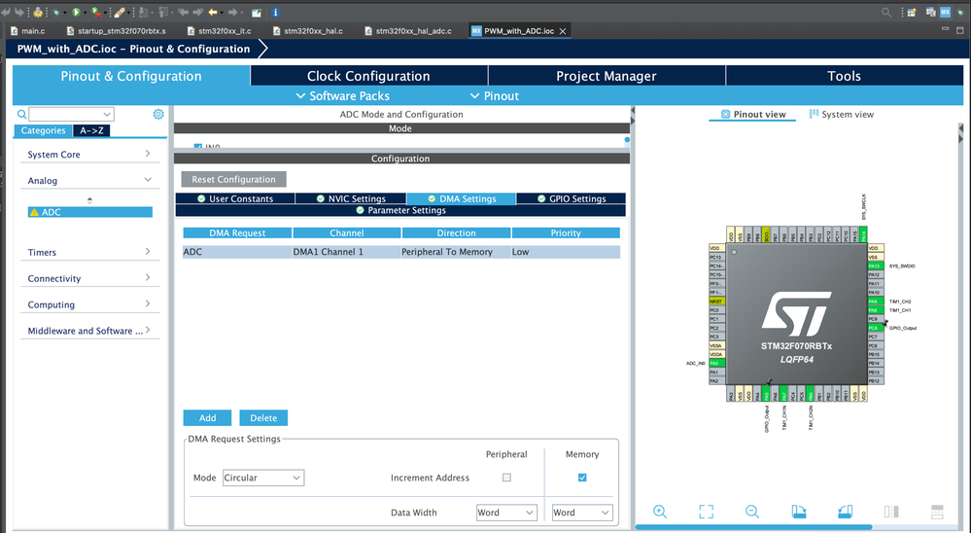Screen dimensions: 971x533
Task: Select the Categories view button
Action: (x=44, y=130)
